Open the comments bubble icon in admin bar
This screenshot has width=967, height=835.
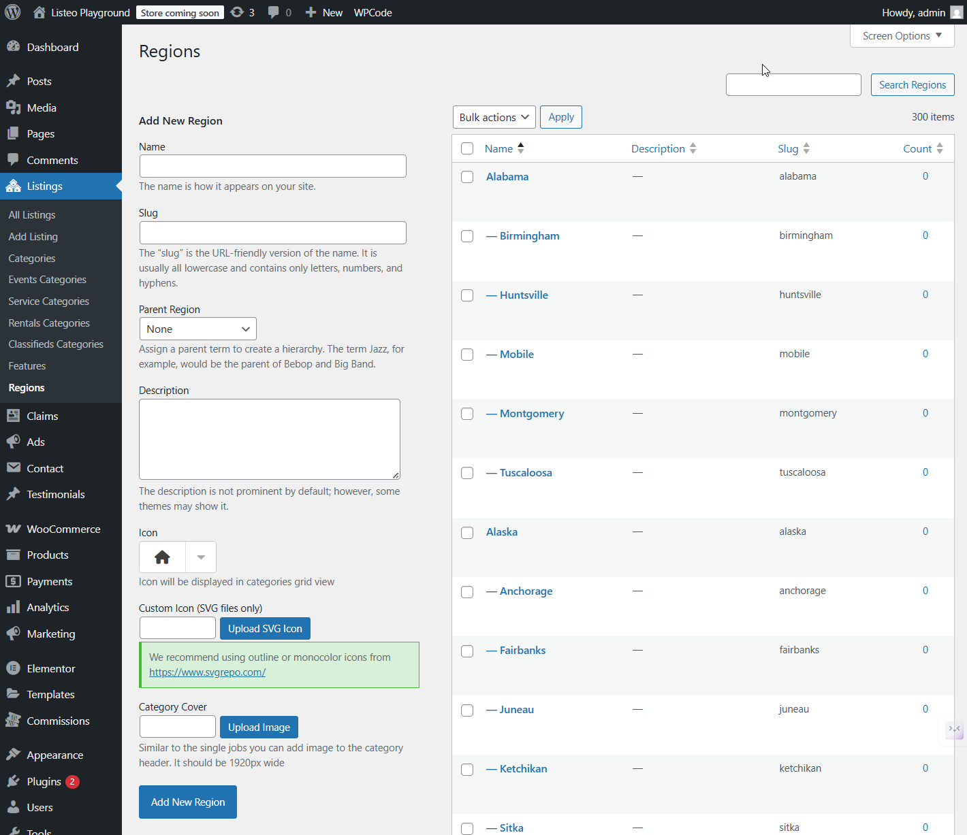(274, 12)
